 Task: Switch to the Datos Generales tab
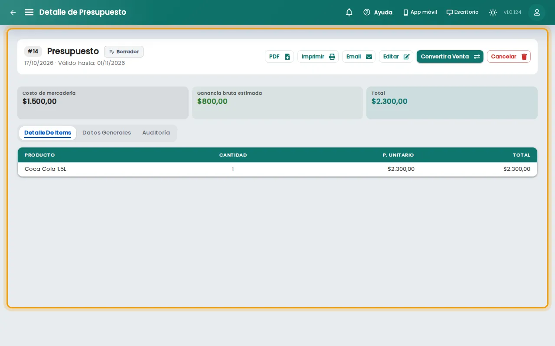[107, 133]
